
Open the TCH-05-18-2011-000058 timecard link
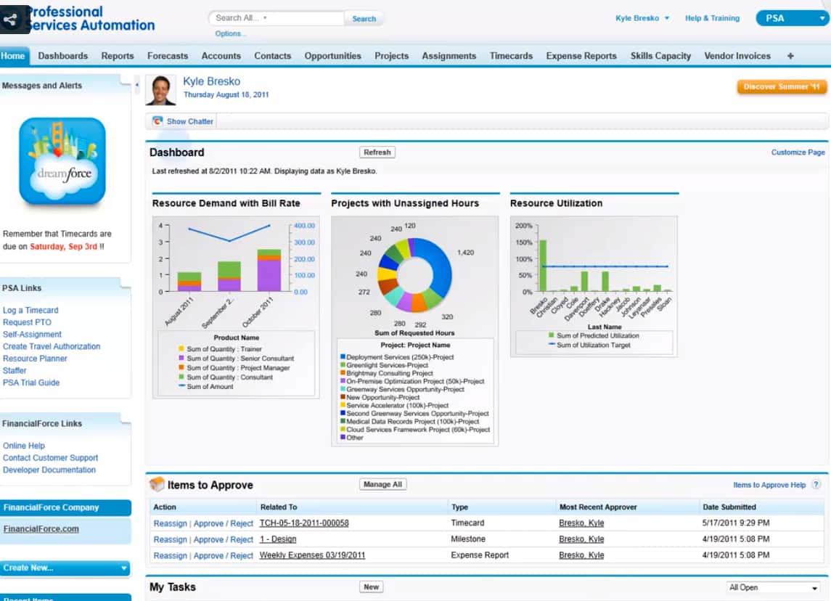point(304,523)
